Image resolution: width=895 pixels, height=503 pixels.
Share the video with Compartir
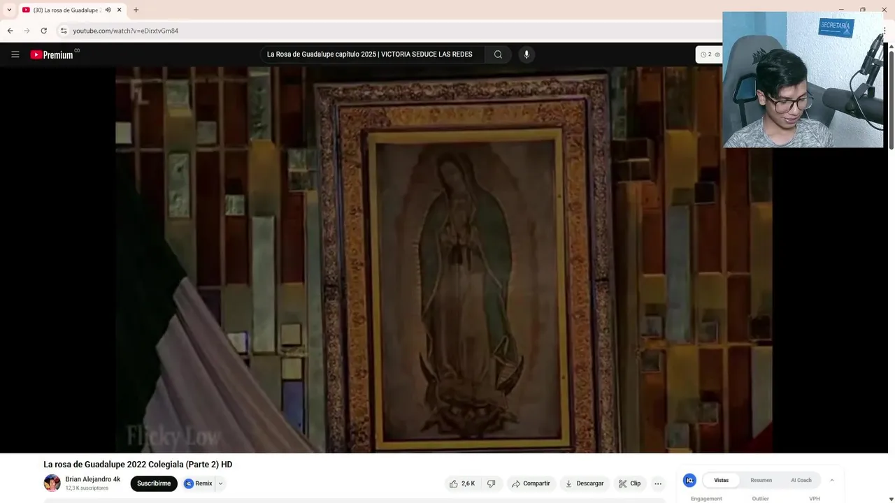531,483
